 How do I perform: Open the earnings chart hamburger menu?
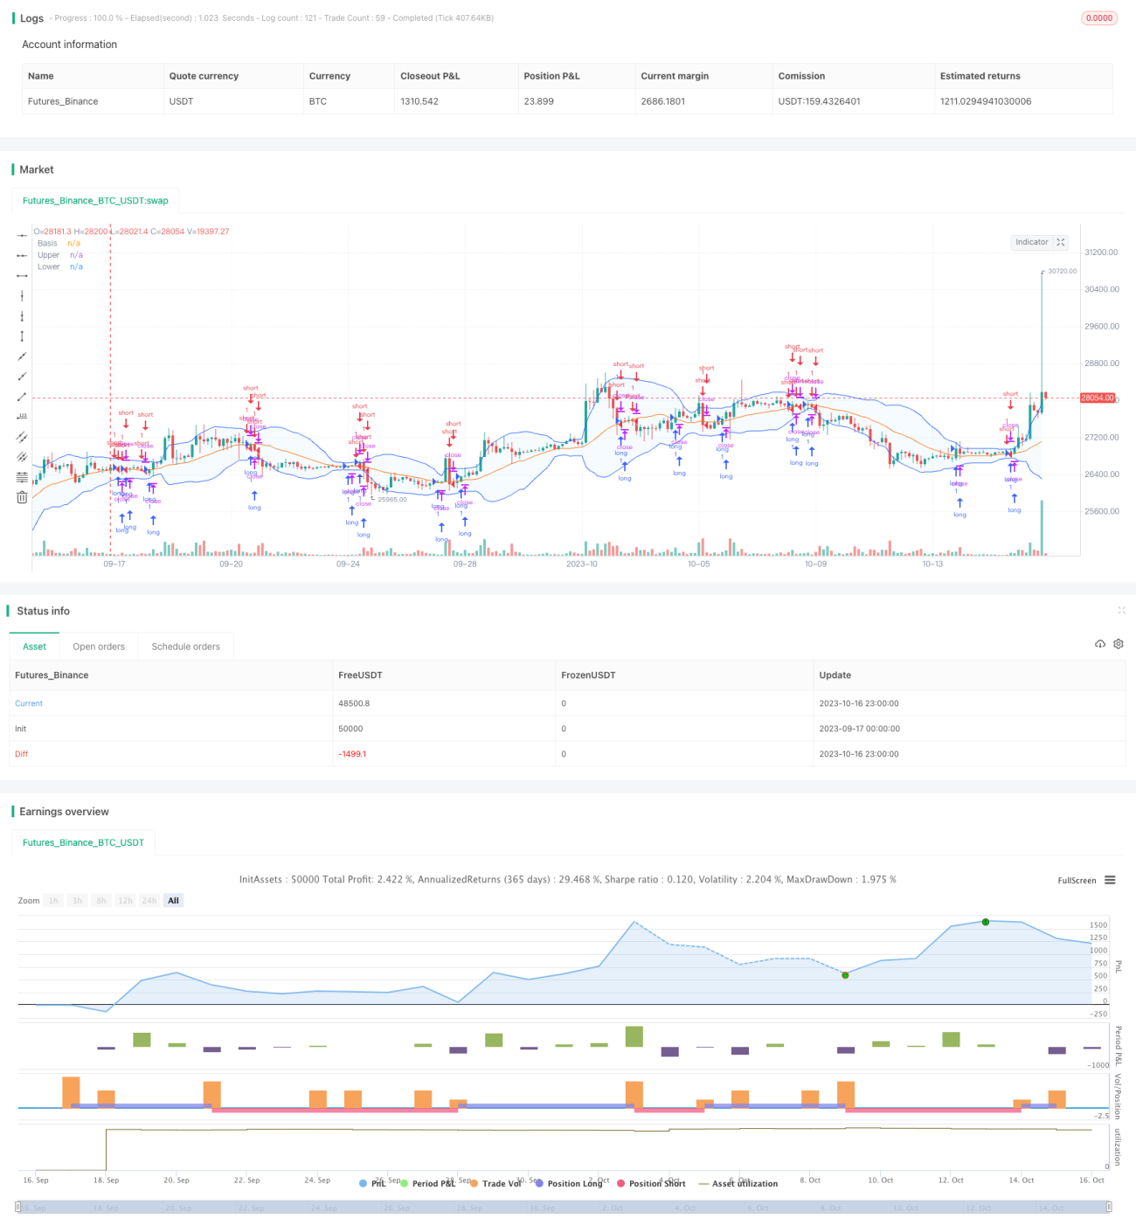tap(1110, 880)
